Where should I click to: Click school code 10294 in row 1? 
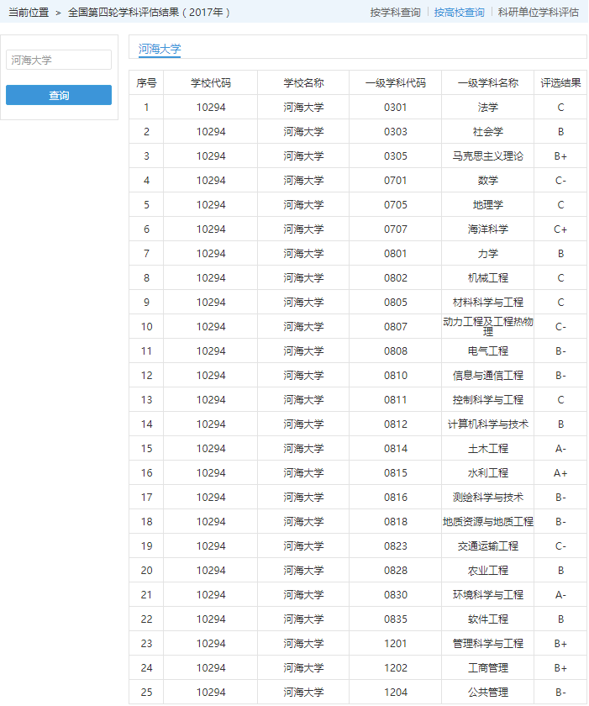click(211, 108)
